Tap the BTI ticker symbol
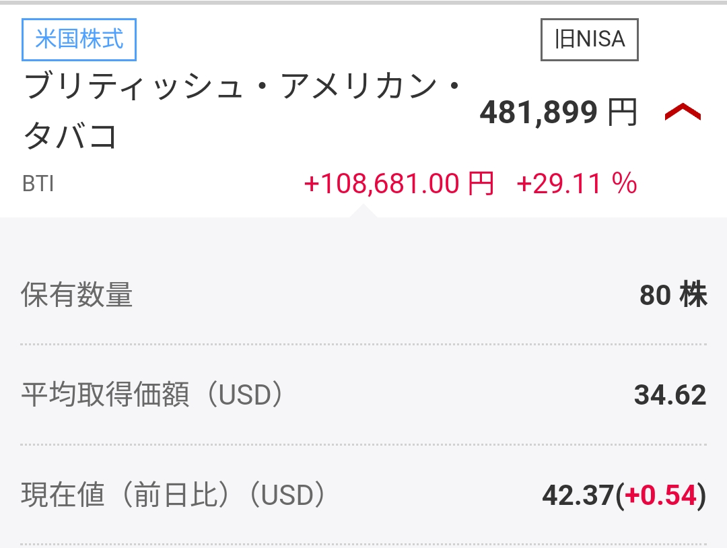This screenshot has height=548, width=727. 38,184
